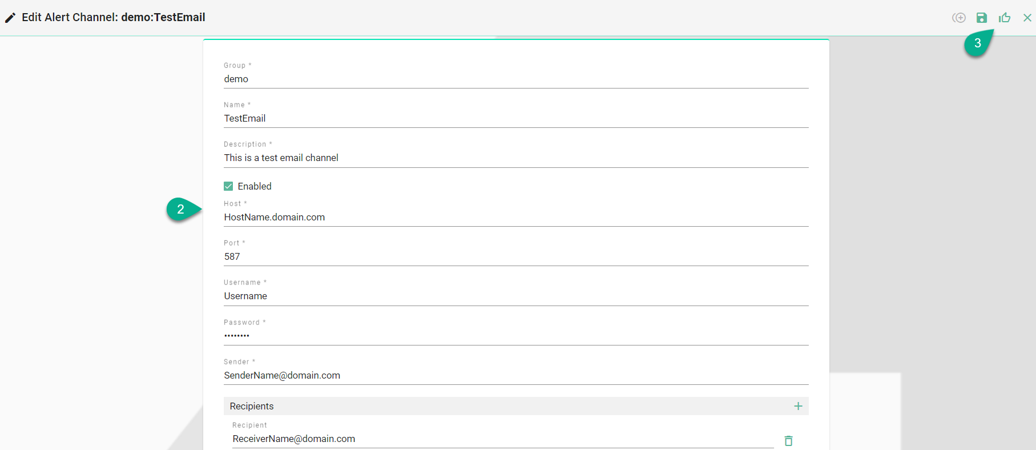
Task: Click the greyed circled-plus icon in header
Action: 959,18
